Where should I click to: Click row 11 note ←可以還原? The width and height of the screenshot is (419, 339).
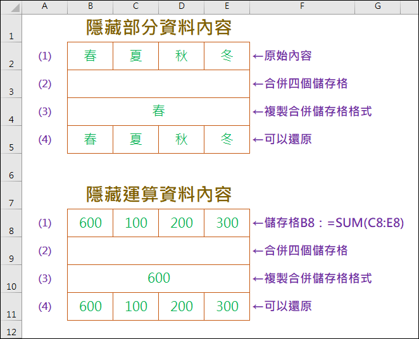(282, 306)
